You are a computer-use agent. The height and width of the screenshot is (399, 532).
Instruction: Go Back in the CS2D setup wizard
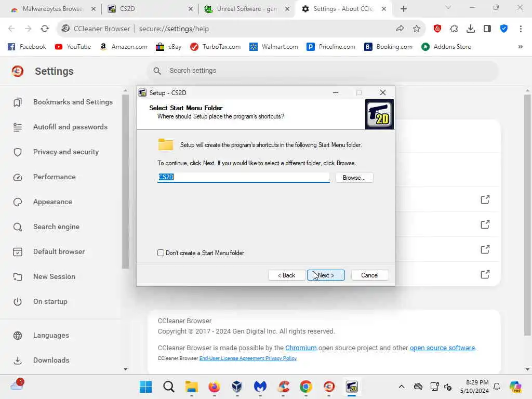287,275
